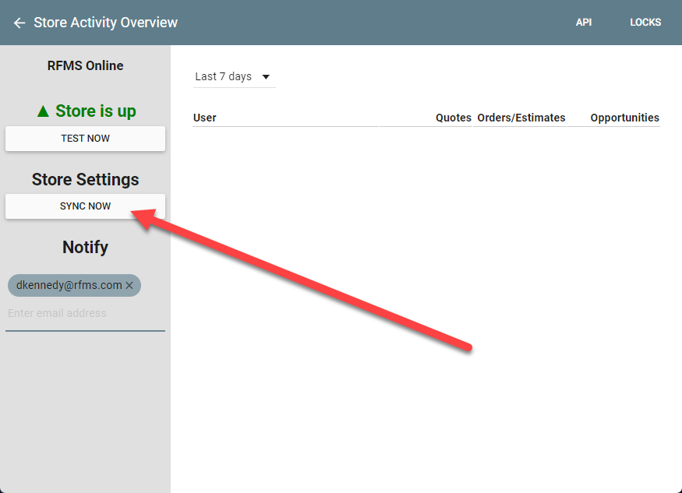Click the dropdown caret beside Last 7 days
The width and height of the screenshot is (682, 493).
(x=266, y=76)
